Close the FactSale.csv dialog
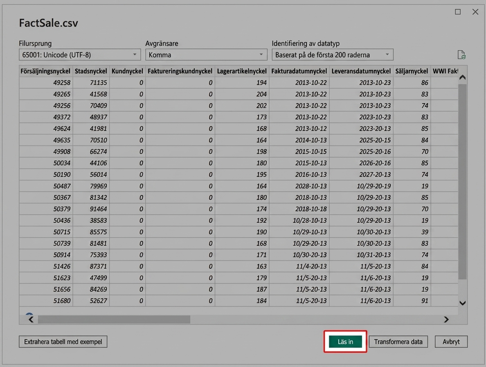Viewport: 486px width, 367px height. [475, 12]
